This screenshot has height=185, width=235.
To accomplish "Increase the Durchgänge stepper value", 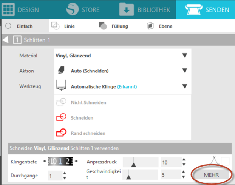I will point(65,174).
